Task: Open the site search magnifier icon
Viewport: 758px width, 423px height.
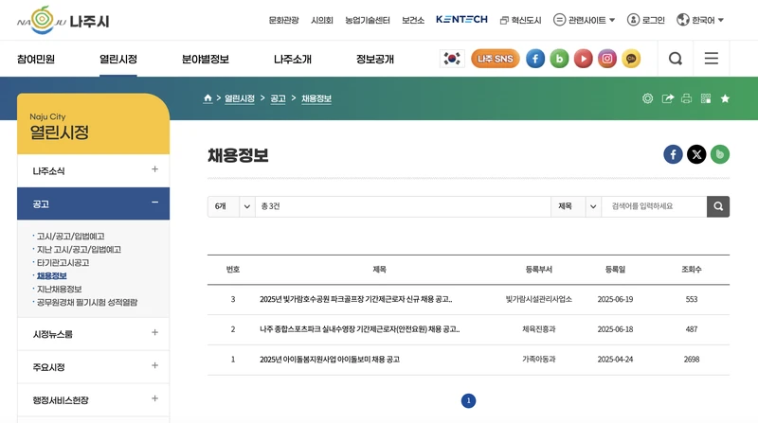Action: click(676, 59)
